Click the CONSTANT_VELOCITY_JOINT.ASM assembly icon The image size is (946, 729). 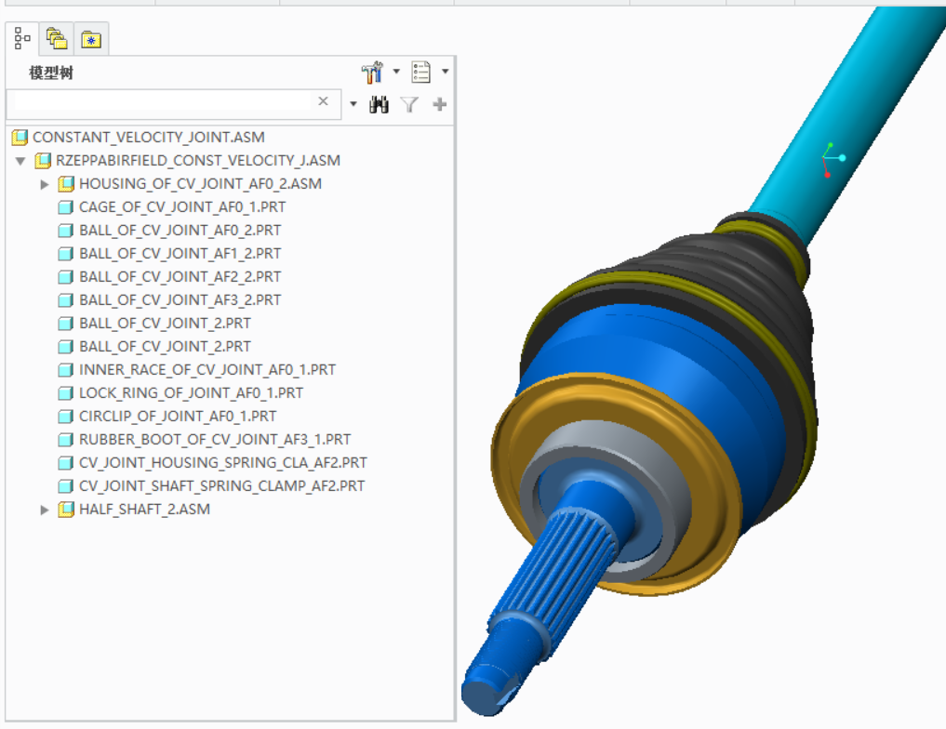coord(20,138)
